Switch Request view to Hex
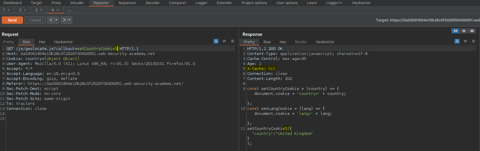The width and height of the screenshot is (480, 151). point(42,42)
